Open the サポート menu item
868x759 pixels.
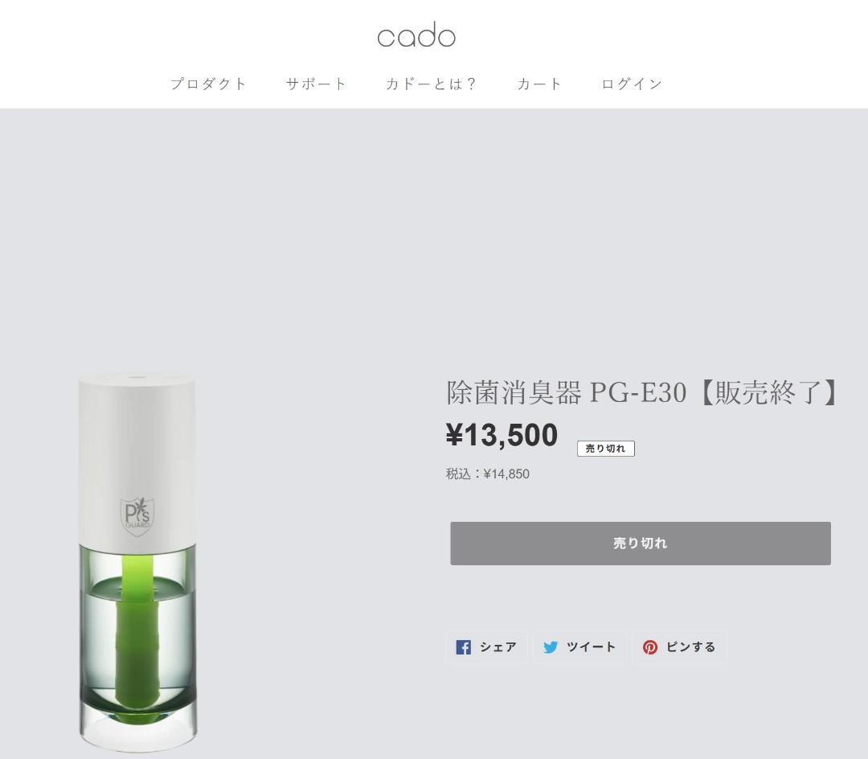click(316, 84)
